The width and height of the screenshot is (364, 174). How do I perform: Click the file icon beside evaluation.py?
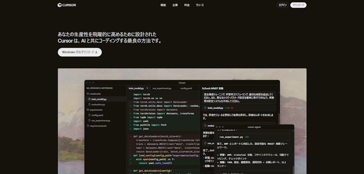[89, 104]
